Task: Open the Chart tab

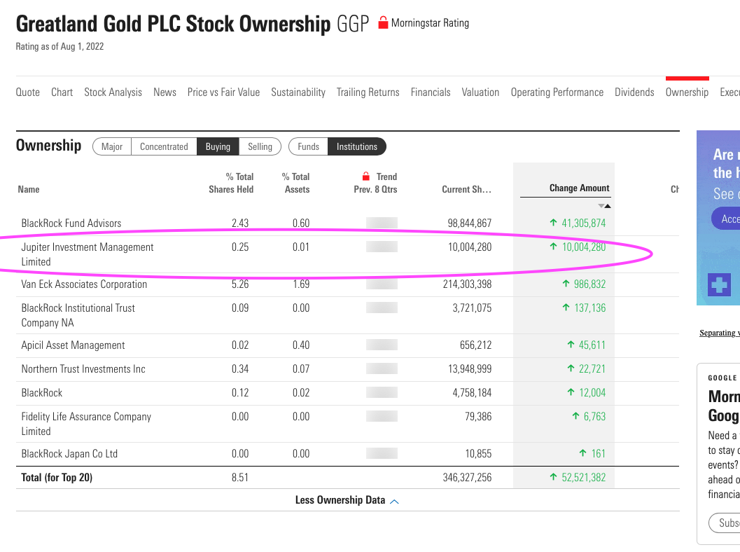Action: click(62, 92)
